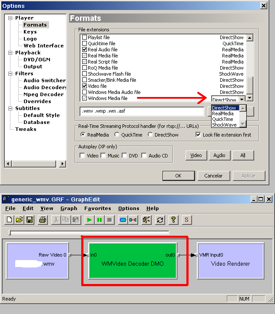Enable the Autoplay Video checkbox
275x314 pixels.
[82, 155]
